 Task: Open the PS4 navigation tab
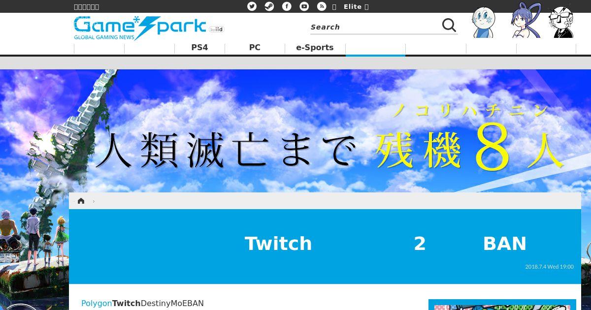pyautogui.click(x=199, y=48)
